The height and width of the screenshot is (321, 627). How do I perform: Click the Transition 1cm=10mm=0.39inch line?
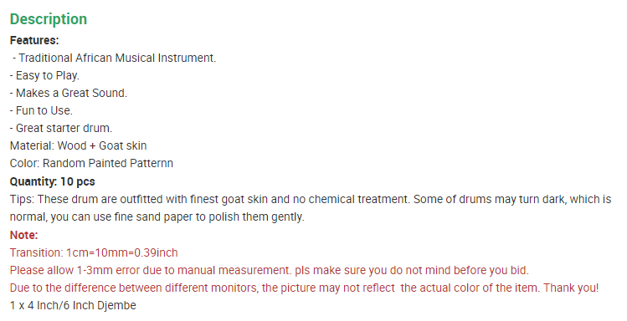(94, 252)
